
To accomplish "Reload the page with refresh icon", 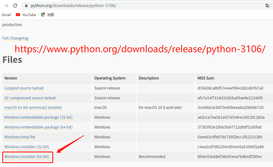I will pos(15,6).
